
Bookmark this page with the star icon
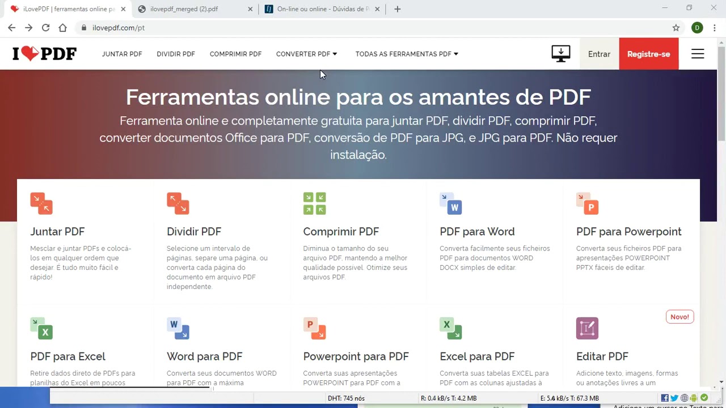tap(676, 28)
